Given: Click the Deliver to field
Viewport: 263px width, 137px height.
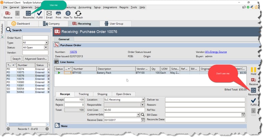Looking at the screenshot, I should click(x=205, y=99).
